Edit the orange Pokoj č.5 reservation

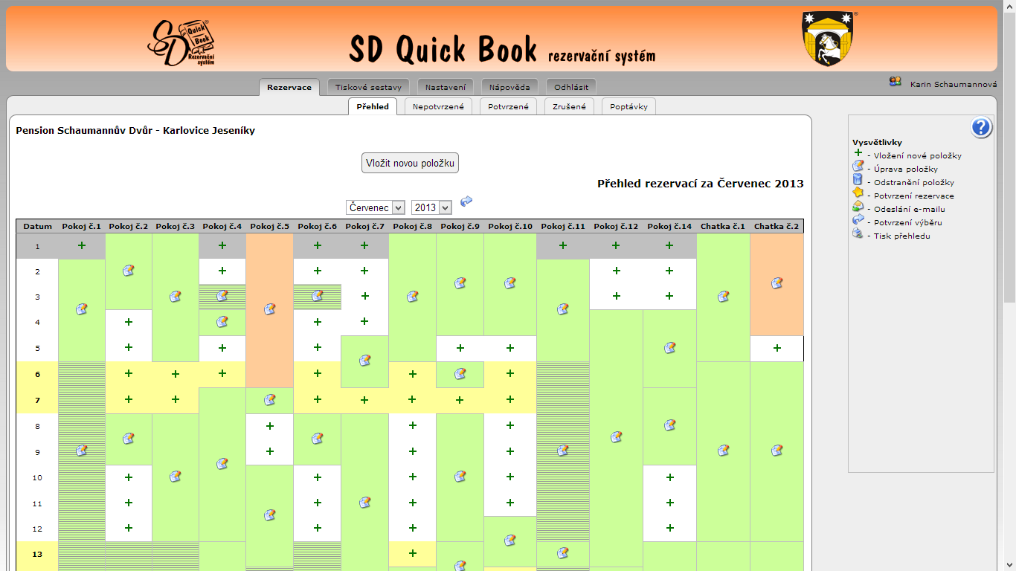point(270,309)
